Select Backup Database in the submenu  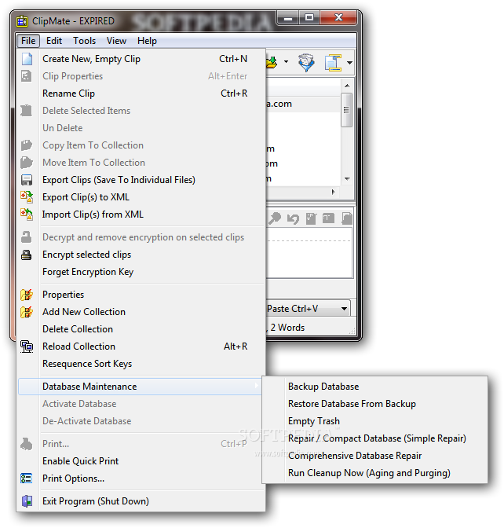point(374,387)
